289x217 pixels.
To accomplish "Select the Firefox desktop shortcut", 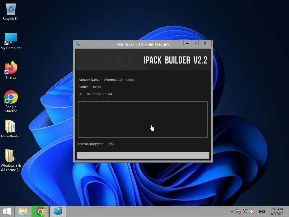I will click(11, 70).
